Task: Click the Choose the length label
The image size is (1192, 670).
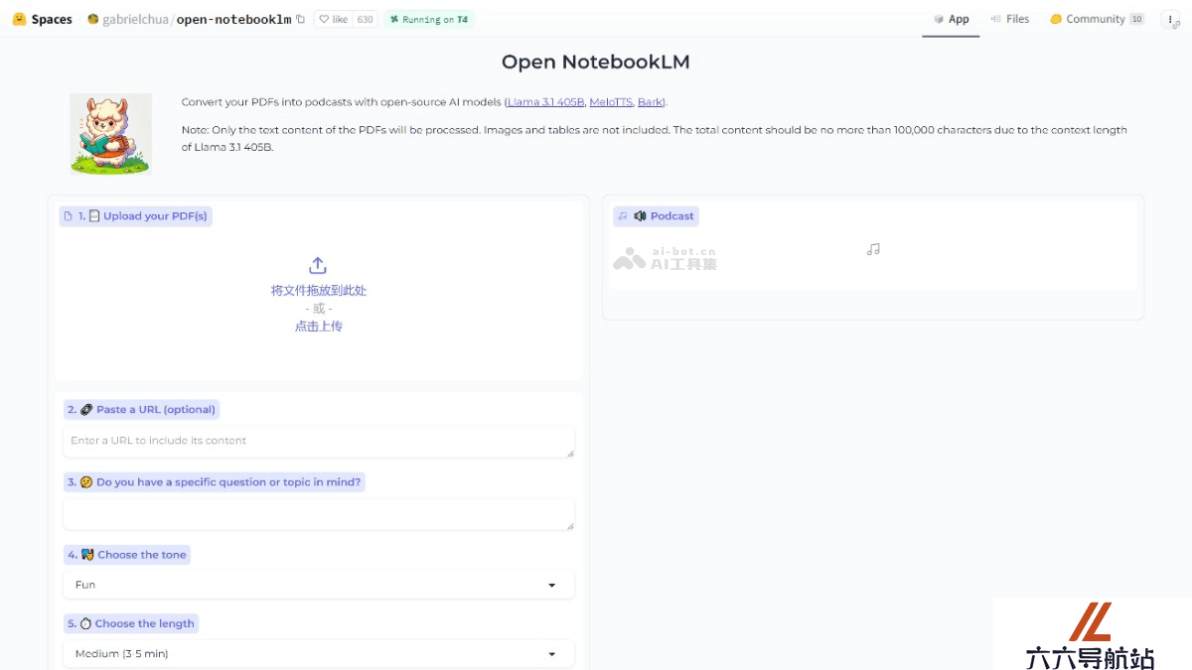Action: [131, 623]
